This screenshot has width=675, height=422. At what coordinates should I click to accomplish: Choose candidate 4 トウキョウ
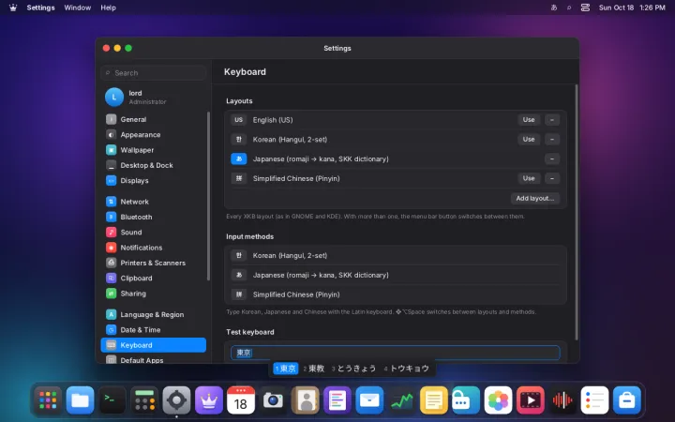[x=406, y=369]
